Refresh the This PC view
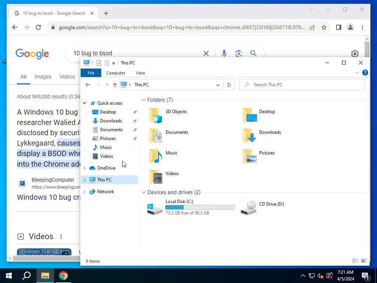 point(229,85)
